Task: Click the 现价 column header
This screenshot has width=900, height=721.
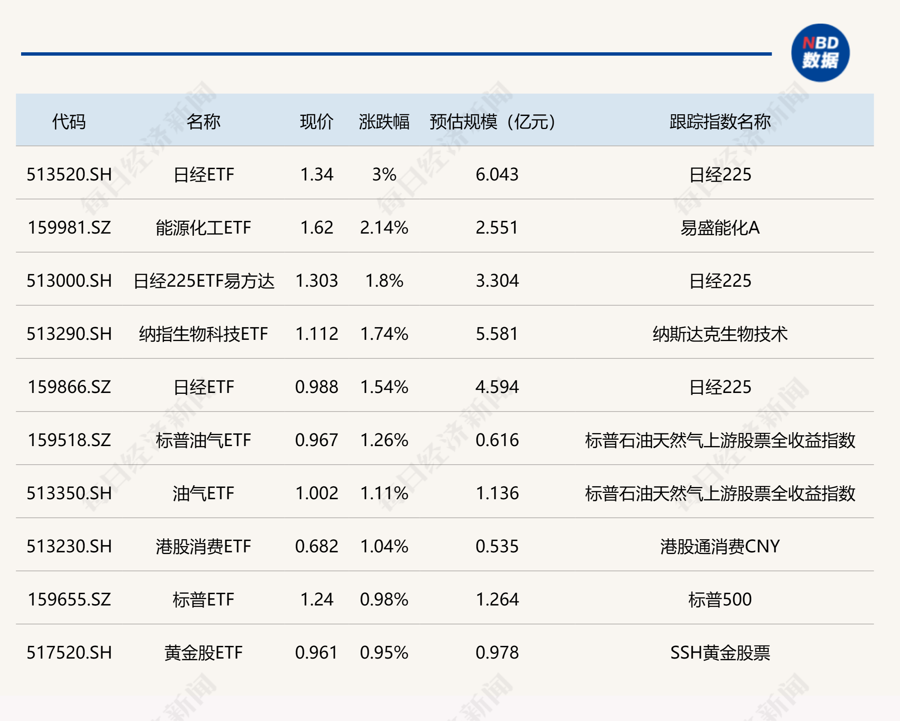Action: pos(317,122)
